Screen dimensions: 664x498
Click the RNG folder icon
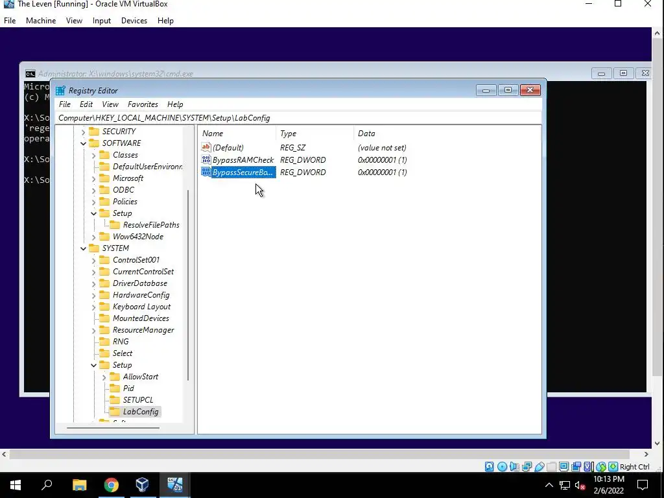[104, 341]
